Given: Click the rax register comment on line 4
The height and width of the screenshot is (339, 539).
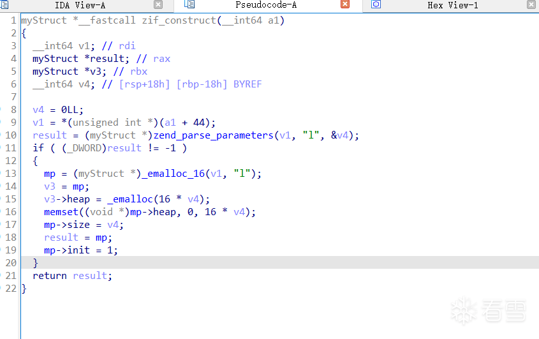Looking at the screenshot, I should click(161, 59).
